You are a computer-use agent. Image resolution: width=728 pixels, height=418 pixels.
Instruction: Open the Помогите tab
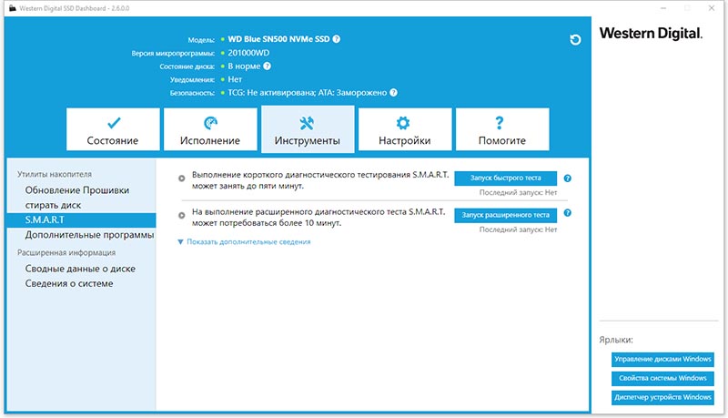tap(502, 129)
